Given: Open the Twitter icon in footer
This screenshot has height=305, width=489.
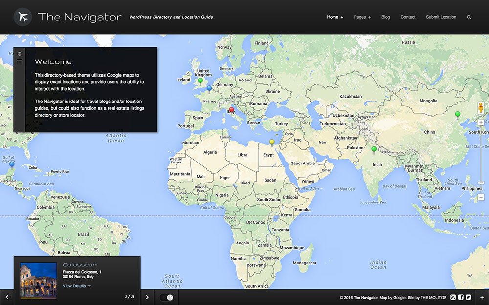Looking at the screenshot, I should click(468, 297).
